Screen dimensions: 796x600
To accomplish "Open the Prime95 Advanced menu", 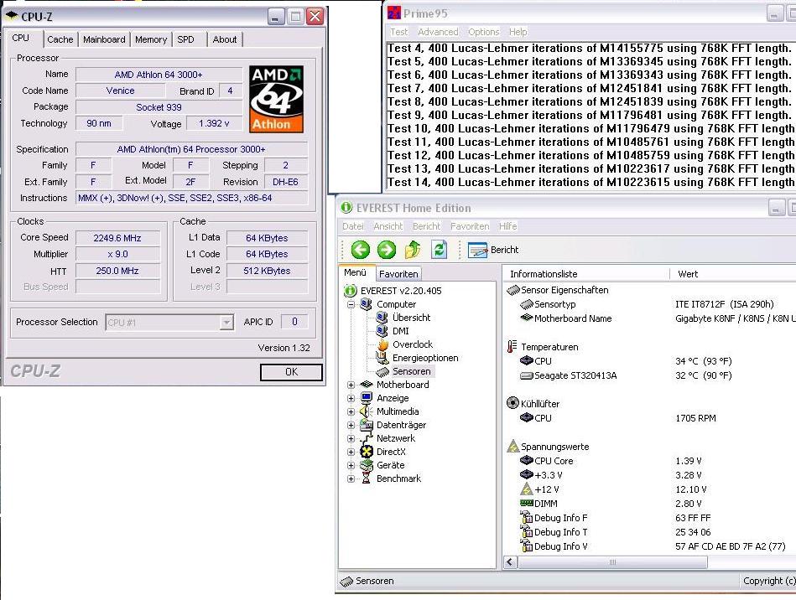I will 438,32.
